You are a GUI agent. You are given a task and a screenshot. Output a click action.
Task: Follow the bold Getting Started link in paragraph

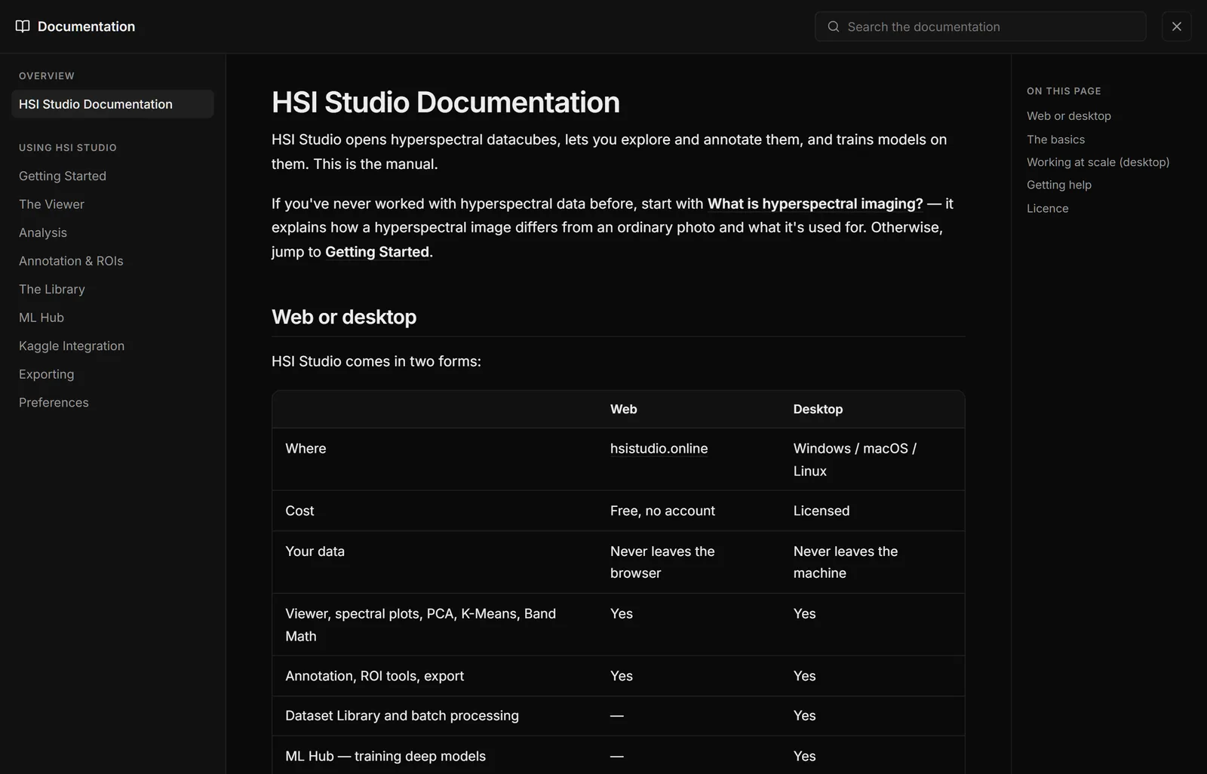377,252
